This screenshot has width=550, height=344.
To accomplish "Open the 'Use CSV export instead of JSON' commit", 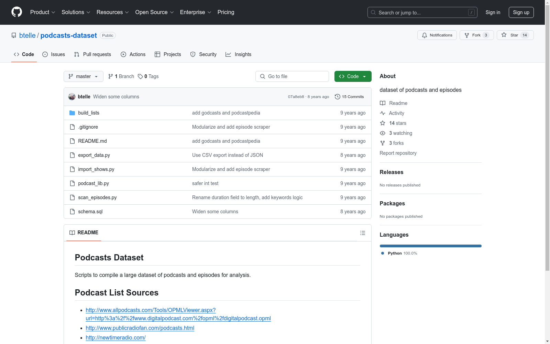I will click(x=228, y=155).
